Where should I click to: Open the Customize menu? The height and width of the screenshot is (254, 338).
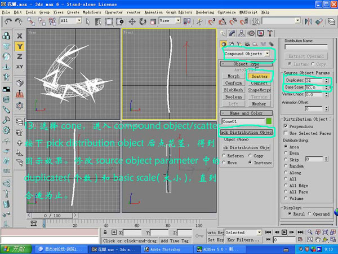226,12
